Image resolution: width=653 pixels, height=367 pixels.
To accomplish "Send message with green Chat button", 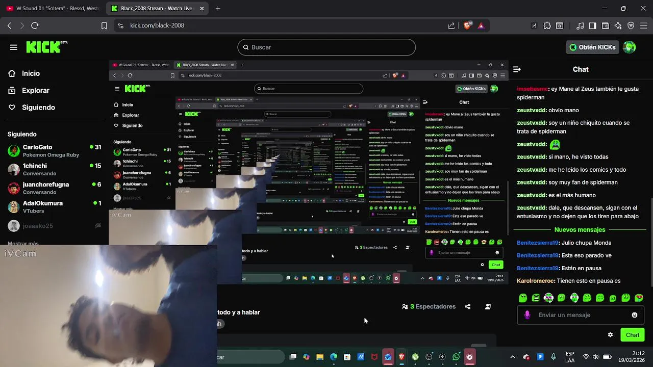I will [633, 335].
